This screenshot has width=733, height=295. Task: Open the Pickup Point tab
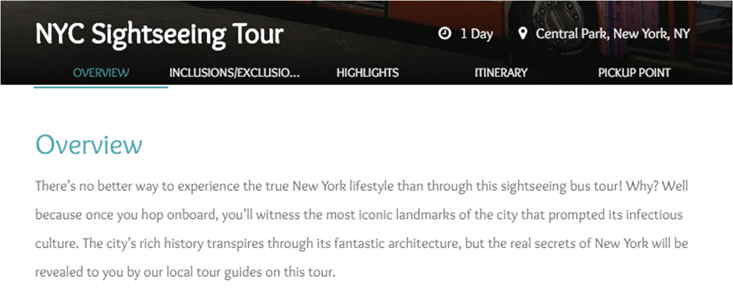tap(634, 73)
